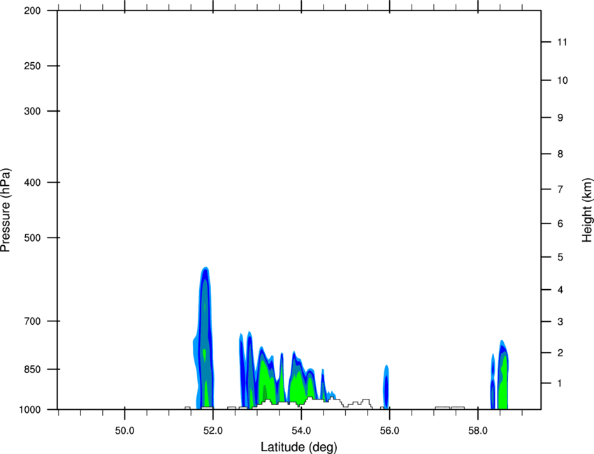Click the 5 km height label
Image resolution: width=594 pixels, height=454 pixels.
[560, 258]
